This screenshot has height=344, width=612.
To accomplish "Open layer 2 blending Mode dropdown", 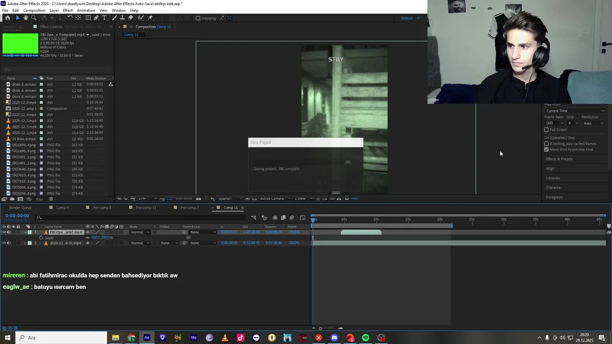I will tap(140, 243).
